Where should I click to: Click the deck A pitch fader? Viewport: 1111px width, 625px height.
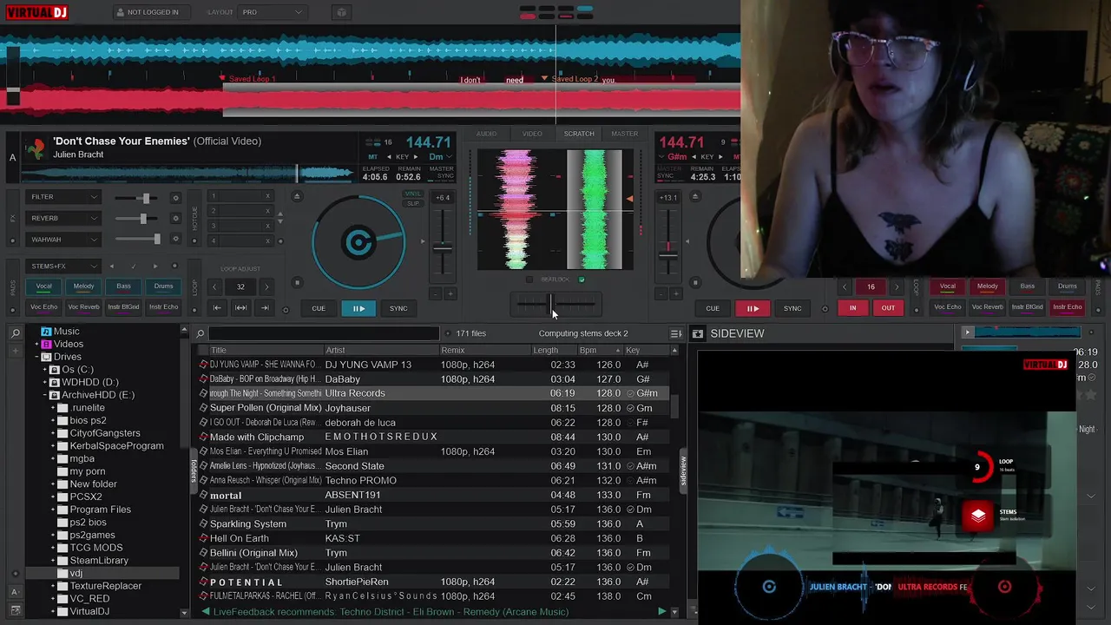[443, 247]
